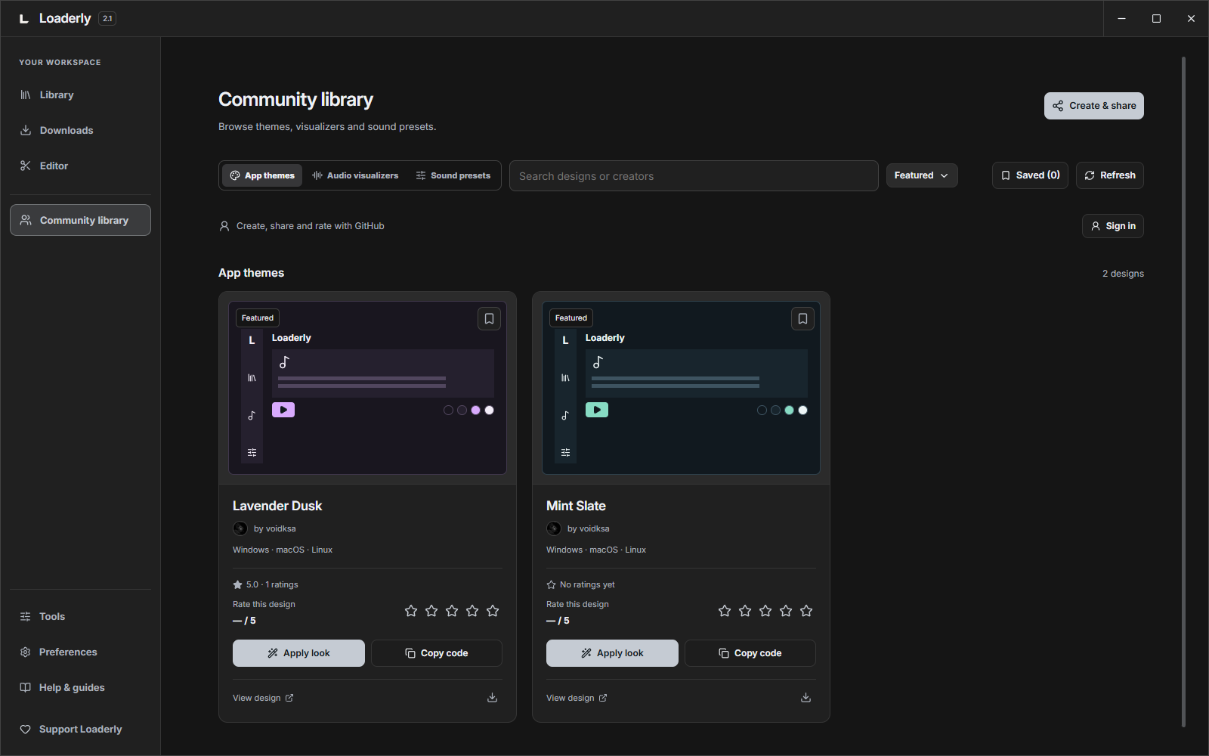This screenshot has height=756, width=1209.
Task: Focus the Search designs or creators field
Action: point(694,175)
